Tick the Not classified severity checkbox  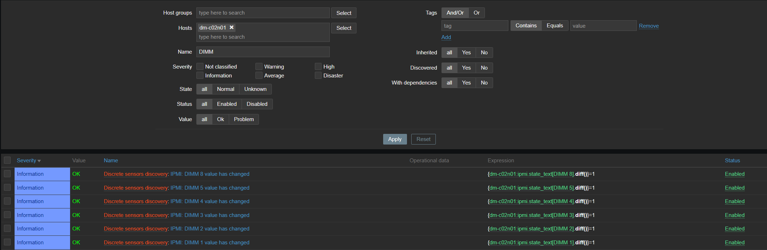tap(200, 66)
